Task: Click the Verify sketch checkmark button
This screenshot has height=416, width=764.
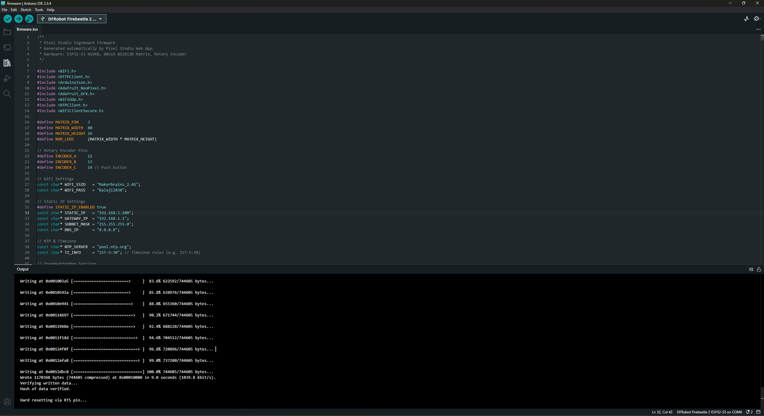Action: click(x=8, y=19)
